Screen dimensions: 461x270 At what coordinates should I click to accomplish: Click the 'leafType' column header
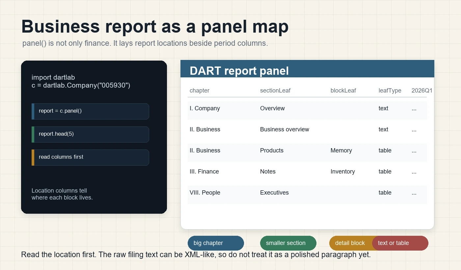click(390, 91)
